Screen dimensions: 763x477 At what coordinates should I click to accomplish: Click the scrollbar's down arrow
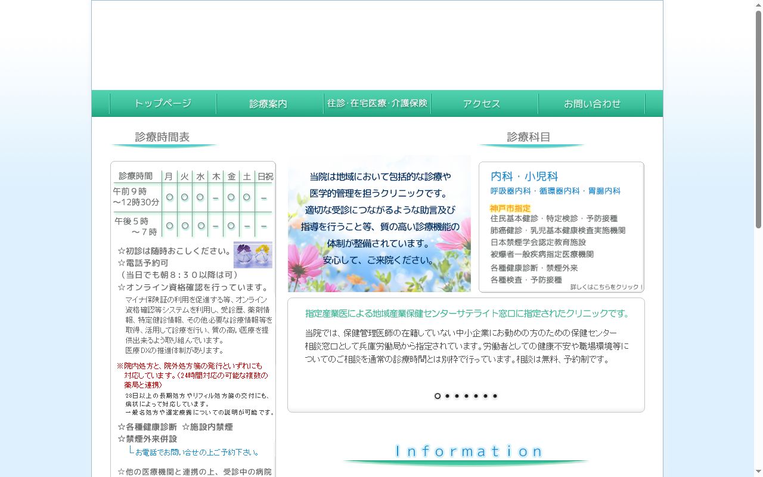(x=758, y=472)
